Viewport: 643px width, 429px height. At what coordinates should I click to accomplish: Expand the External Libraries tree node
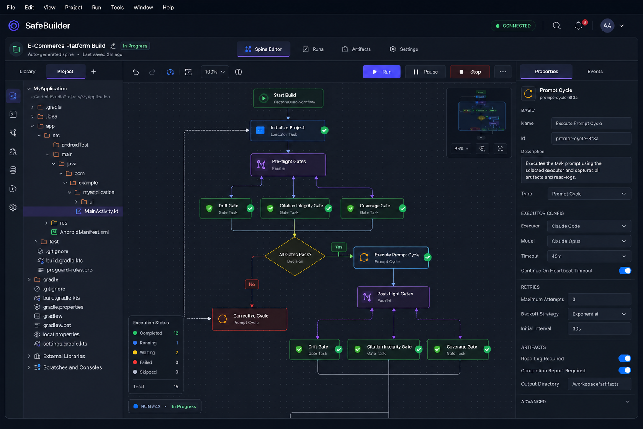[29, 356]
